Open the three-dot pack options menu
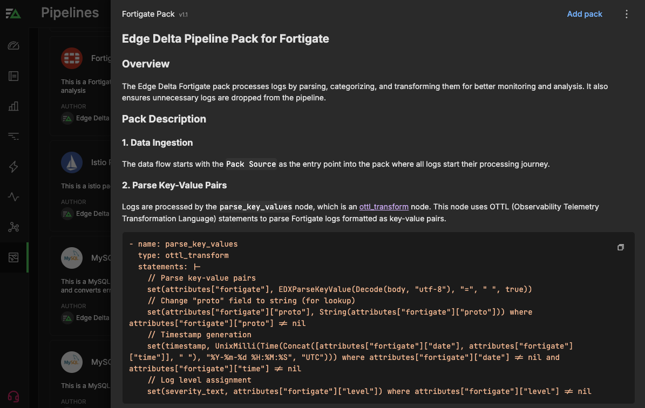The width and height of the screenshot is (645, 408). click(627, 14)
